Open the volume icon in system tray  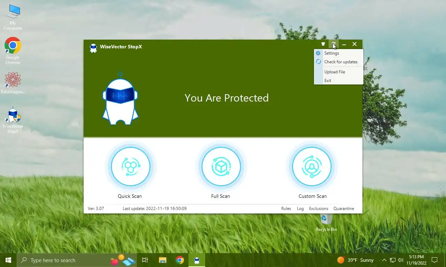coord(400,260)
